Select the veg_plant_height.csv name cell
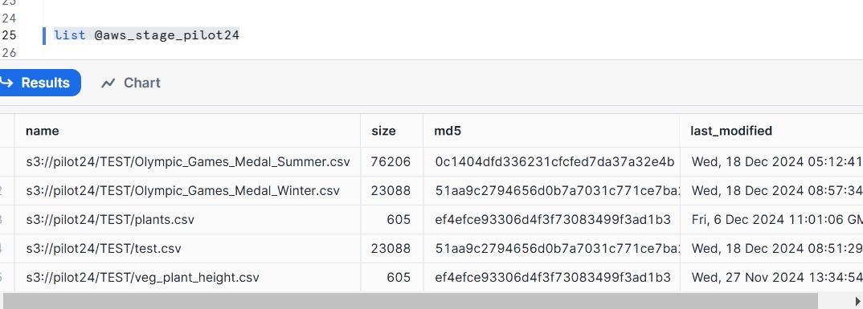 (x=187, y=277)
